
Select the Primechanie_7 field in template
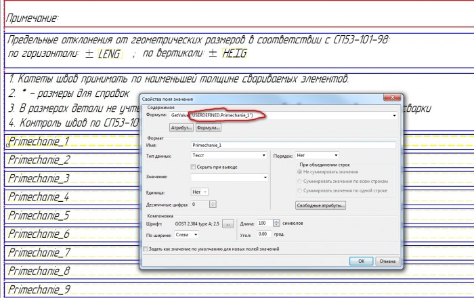[39, 253]
